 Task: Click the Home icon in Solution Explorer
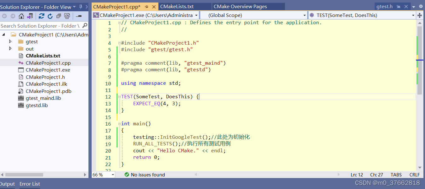click(x=21, y=16)
